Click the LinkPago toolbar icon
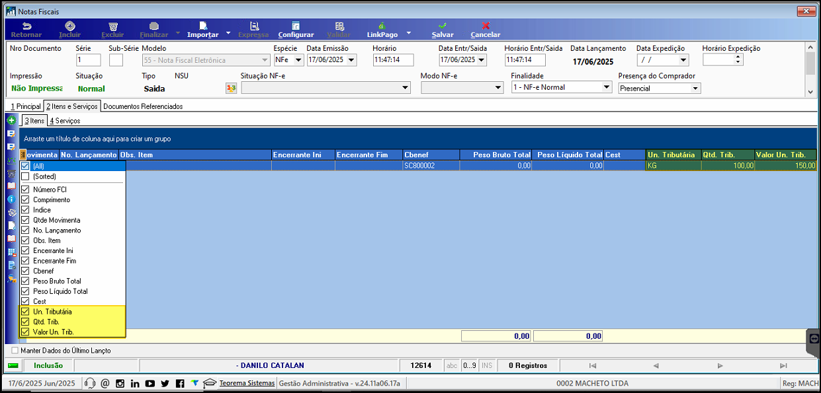The image size is (821, 393). click(382, 26)
